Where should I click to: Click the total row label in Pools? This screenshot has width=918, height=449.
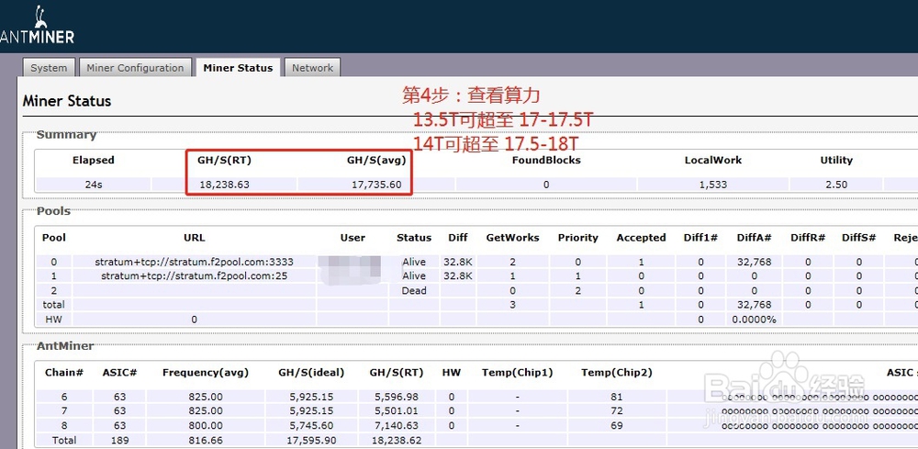pyautogui.click(x=53, y=305)
